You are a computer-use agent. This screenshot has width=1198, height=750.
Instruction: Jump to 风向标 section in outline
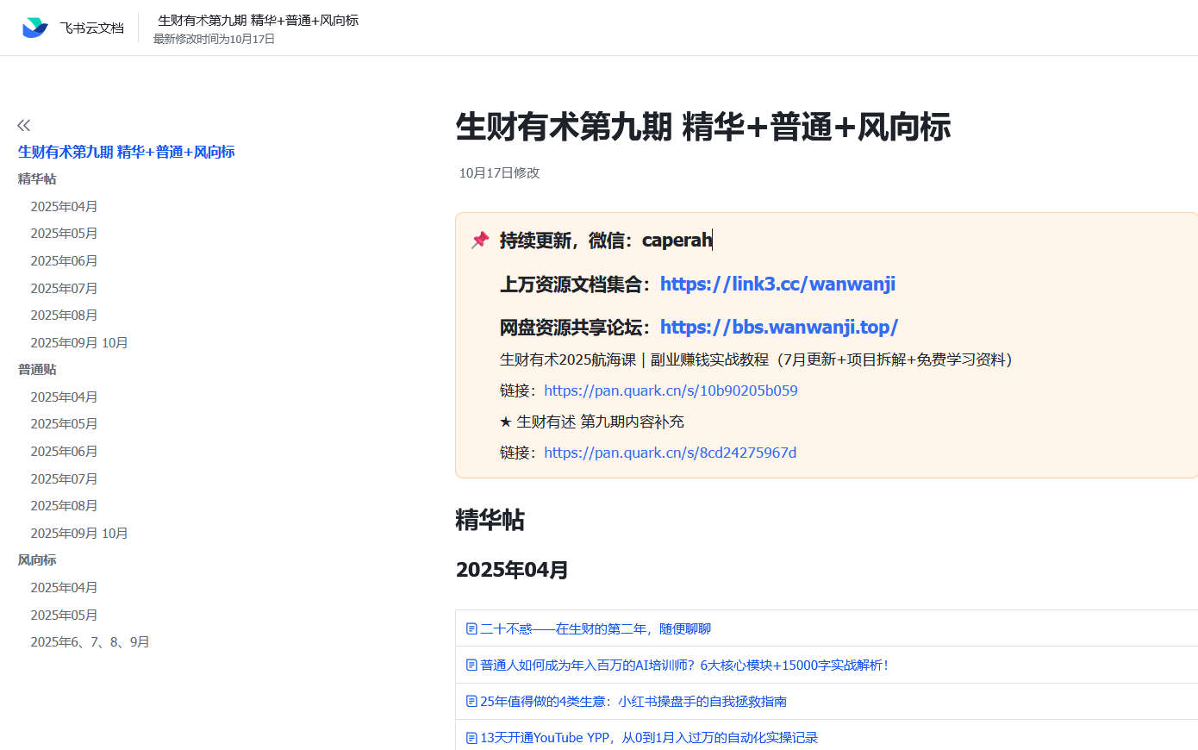(37, 559)
